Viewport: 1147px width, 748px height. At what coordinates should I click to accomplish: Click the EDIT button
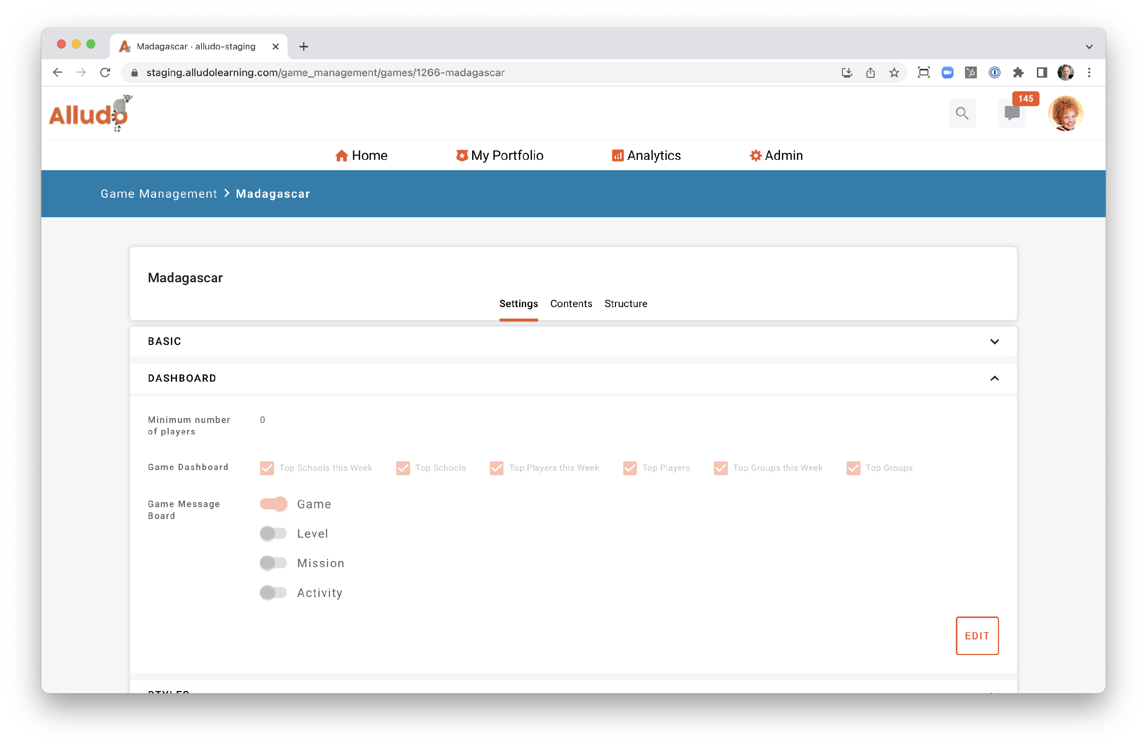pyautogui.click(x=977, y=635)
